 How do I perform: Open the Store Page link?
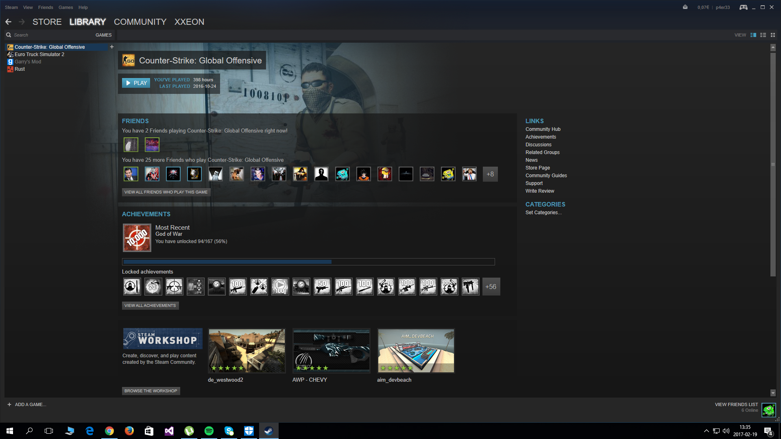[538, 168]
